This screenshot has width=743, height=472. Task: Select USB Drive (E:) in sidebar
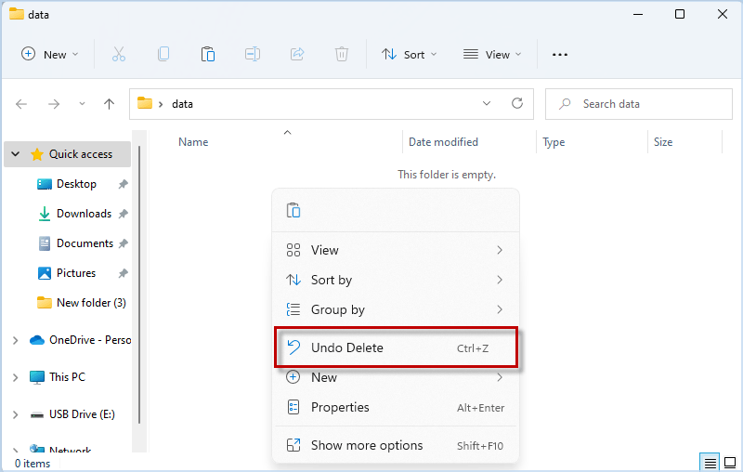(82, 414)
